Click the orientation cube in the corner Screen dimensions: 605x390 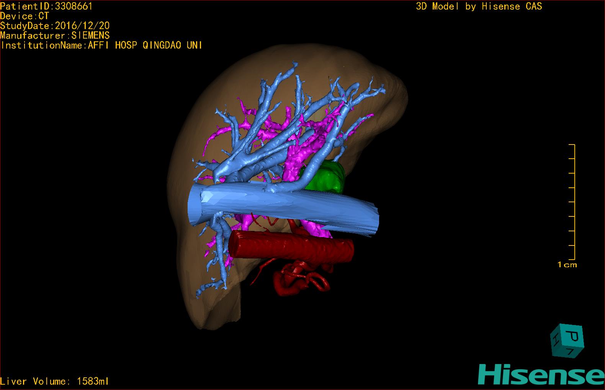567,341
